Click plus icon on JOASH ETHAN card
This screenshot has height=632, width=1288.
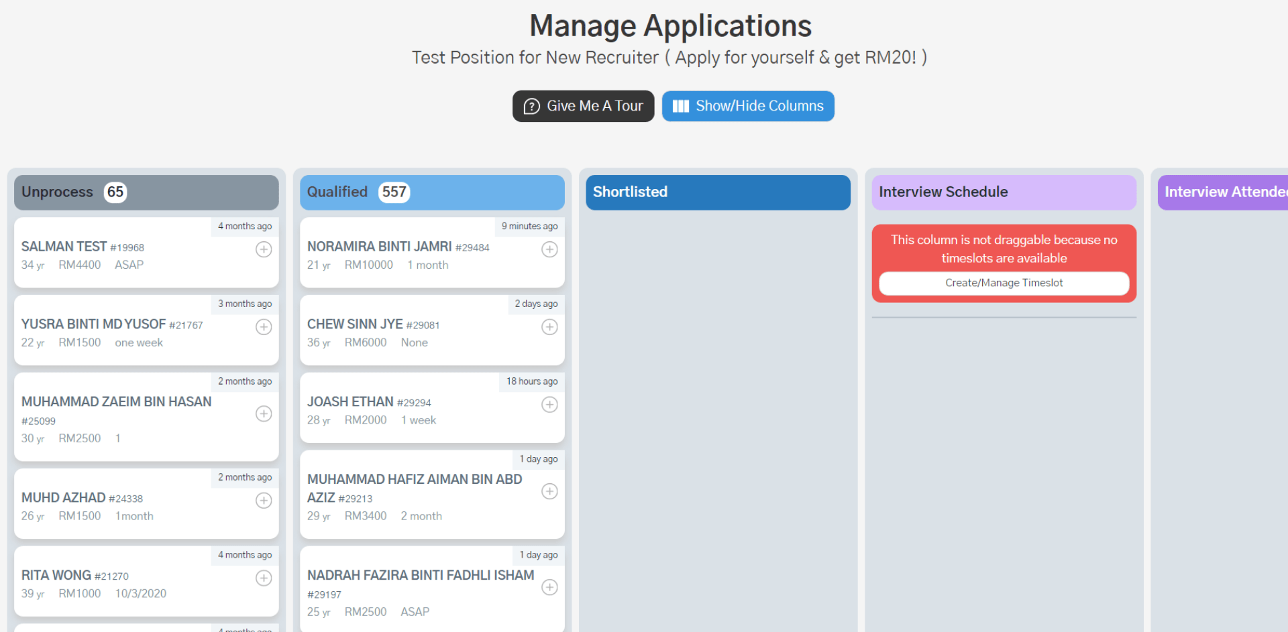tap(549, 405)
